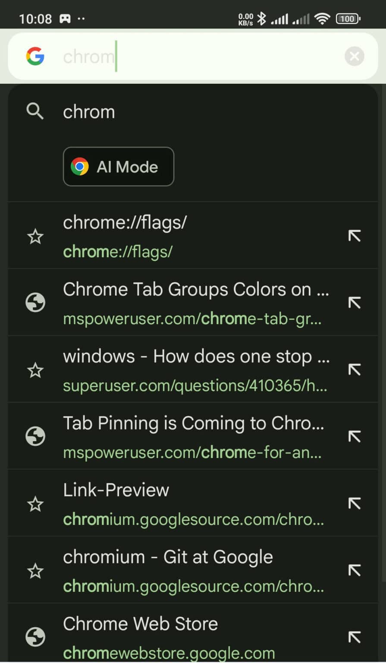
Task: Tap star icon for chromium - Git at Google
Action: coord(35,571)
